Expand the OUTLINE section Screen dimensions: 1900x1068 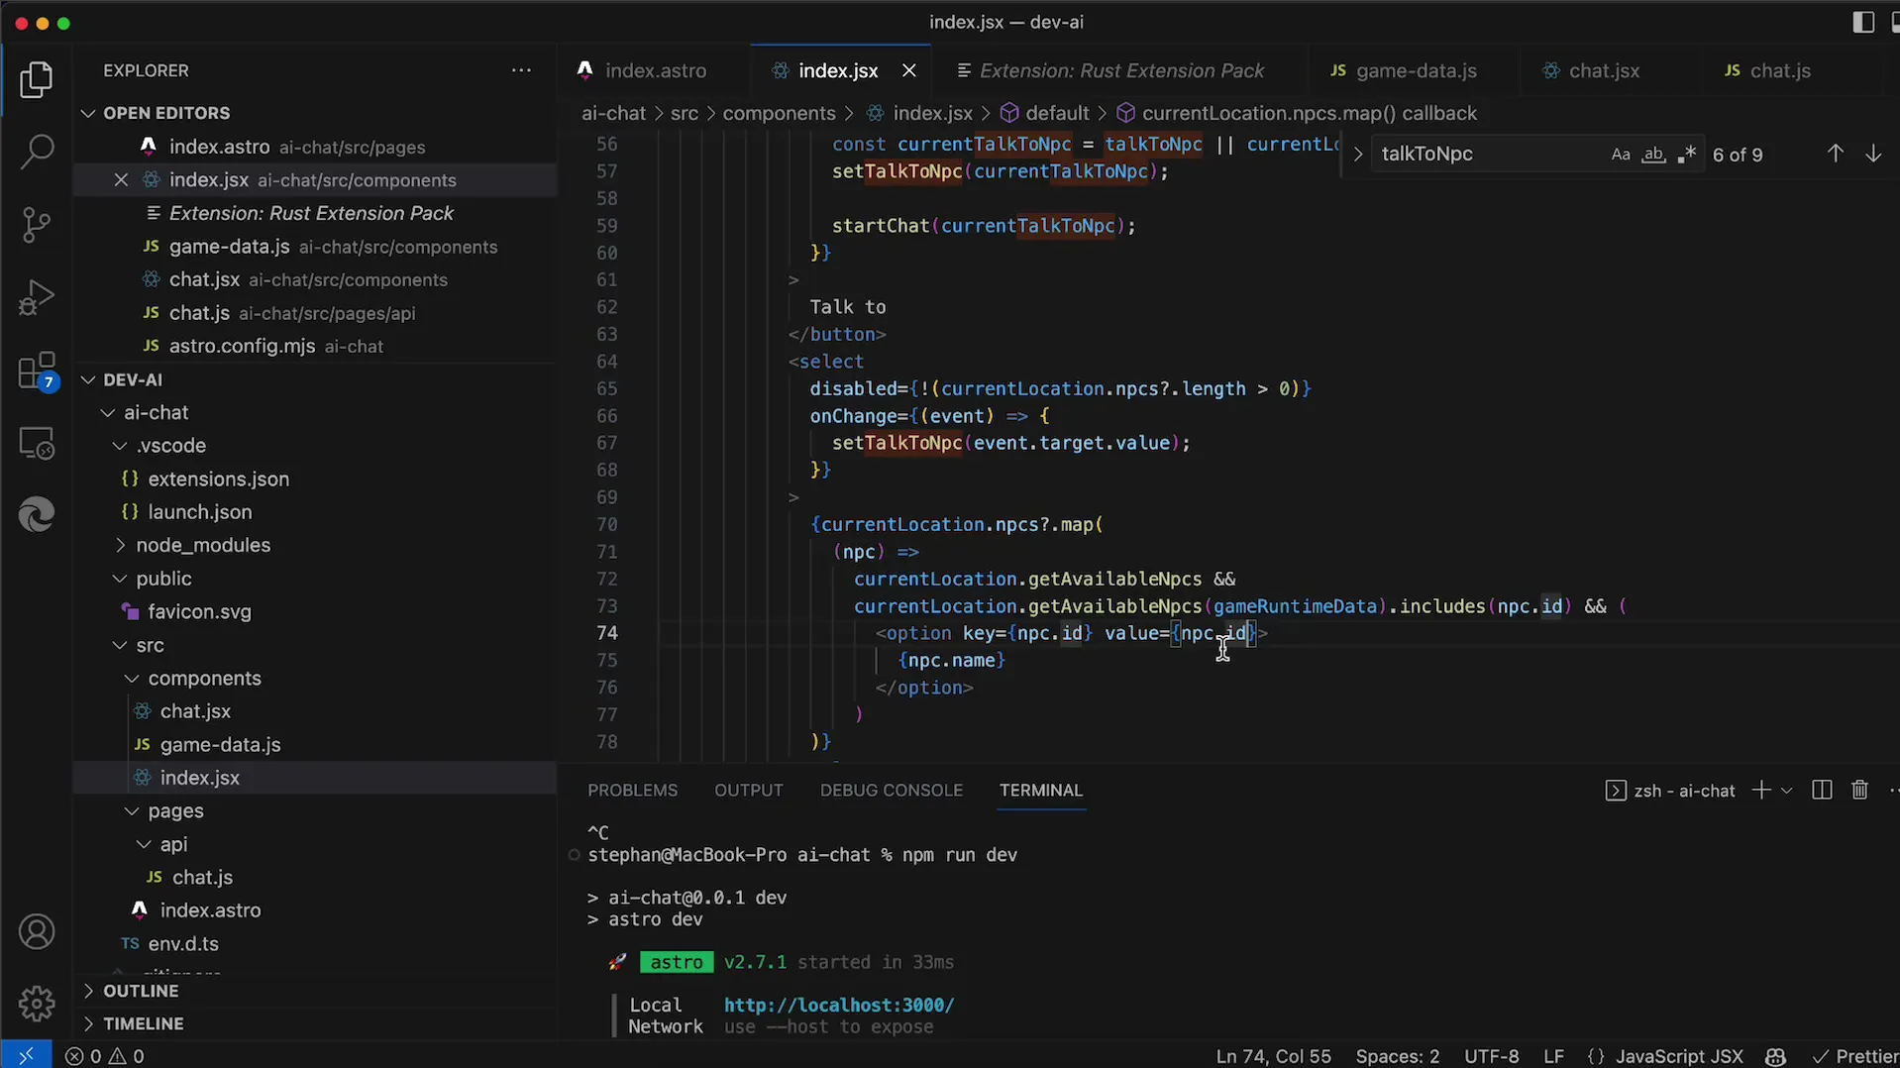(141, 991)
